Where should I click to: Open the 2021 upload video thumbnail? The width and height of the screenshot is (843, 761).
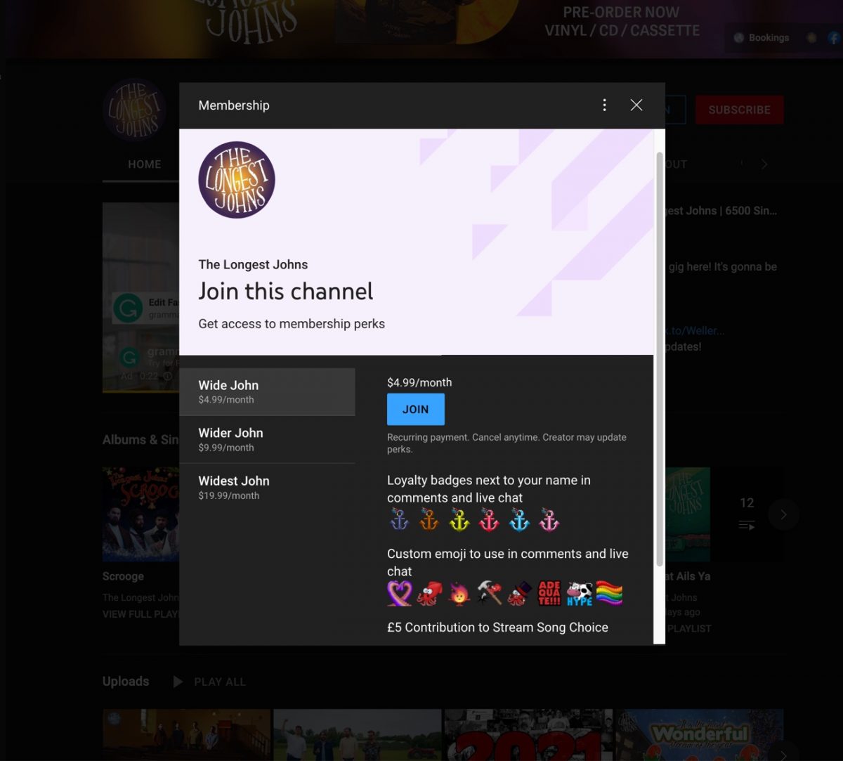click(x=528, y=735)
